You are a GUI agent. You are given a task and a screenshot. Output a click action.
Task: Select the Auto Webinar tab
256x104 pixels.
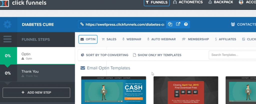coord(161,39)
